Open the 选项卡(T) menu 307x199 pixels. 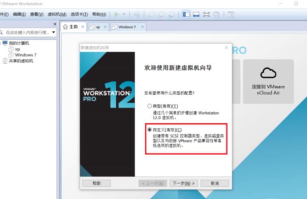tap(79, 14)
